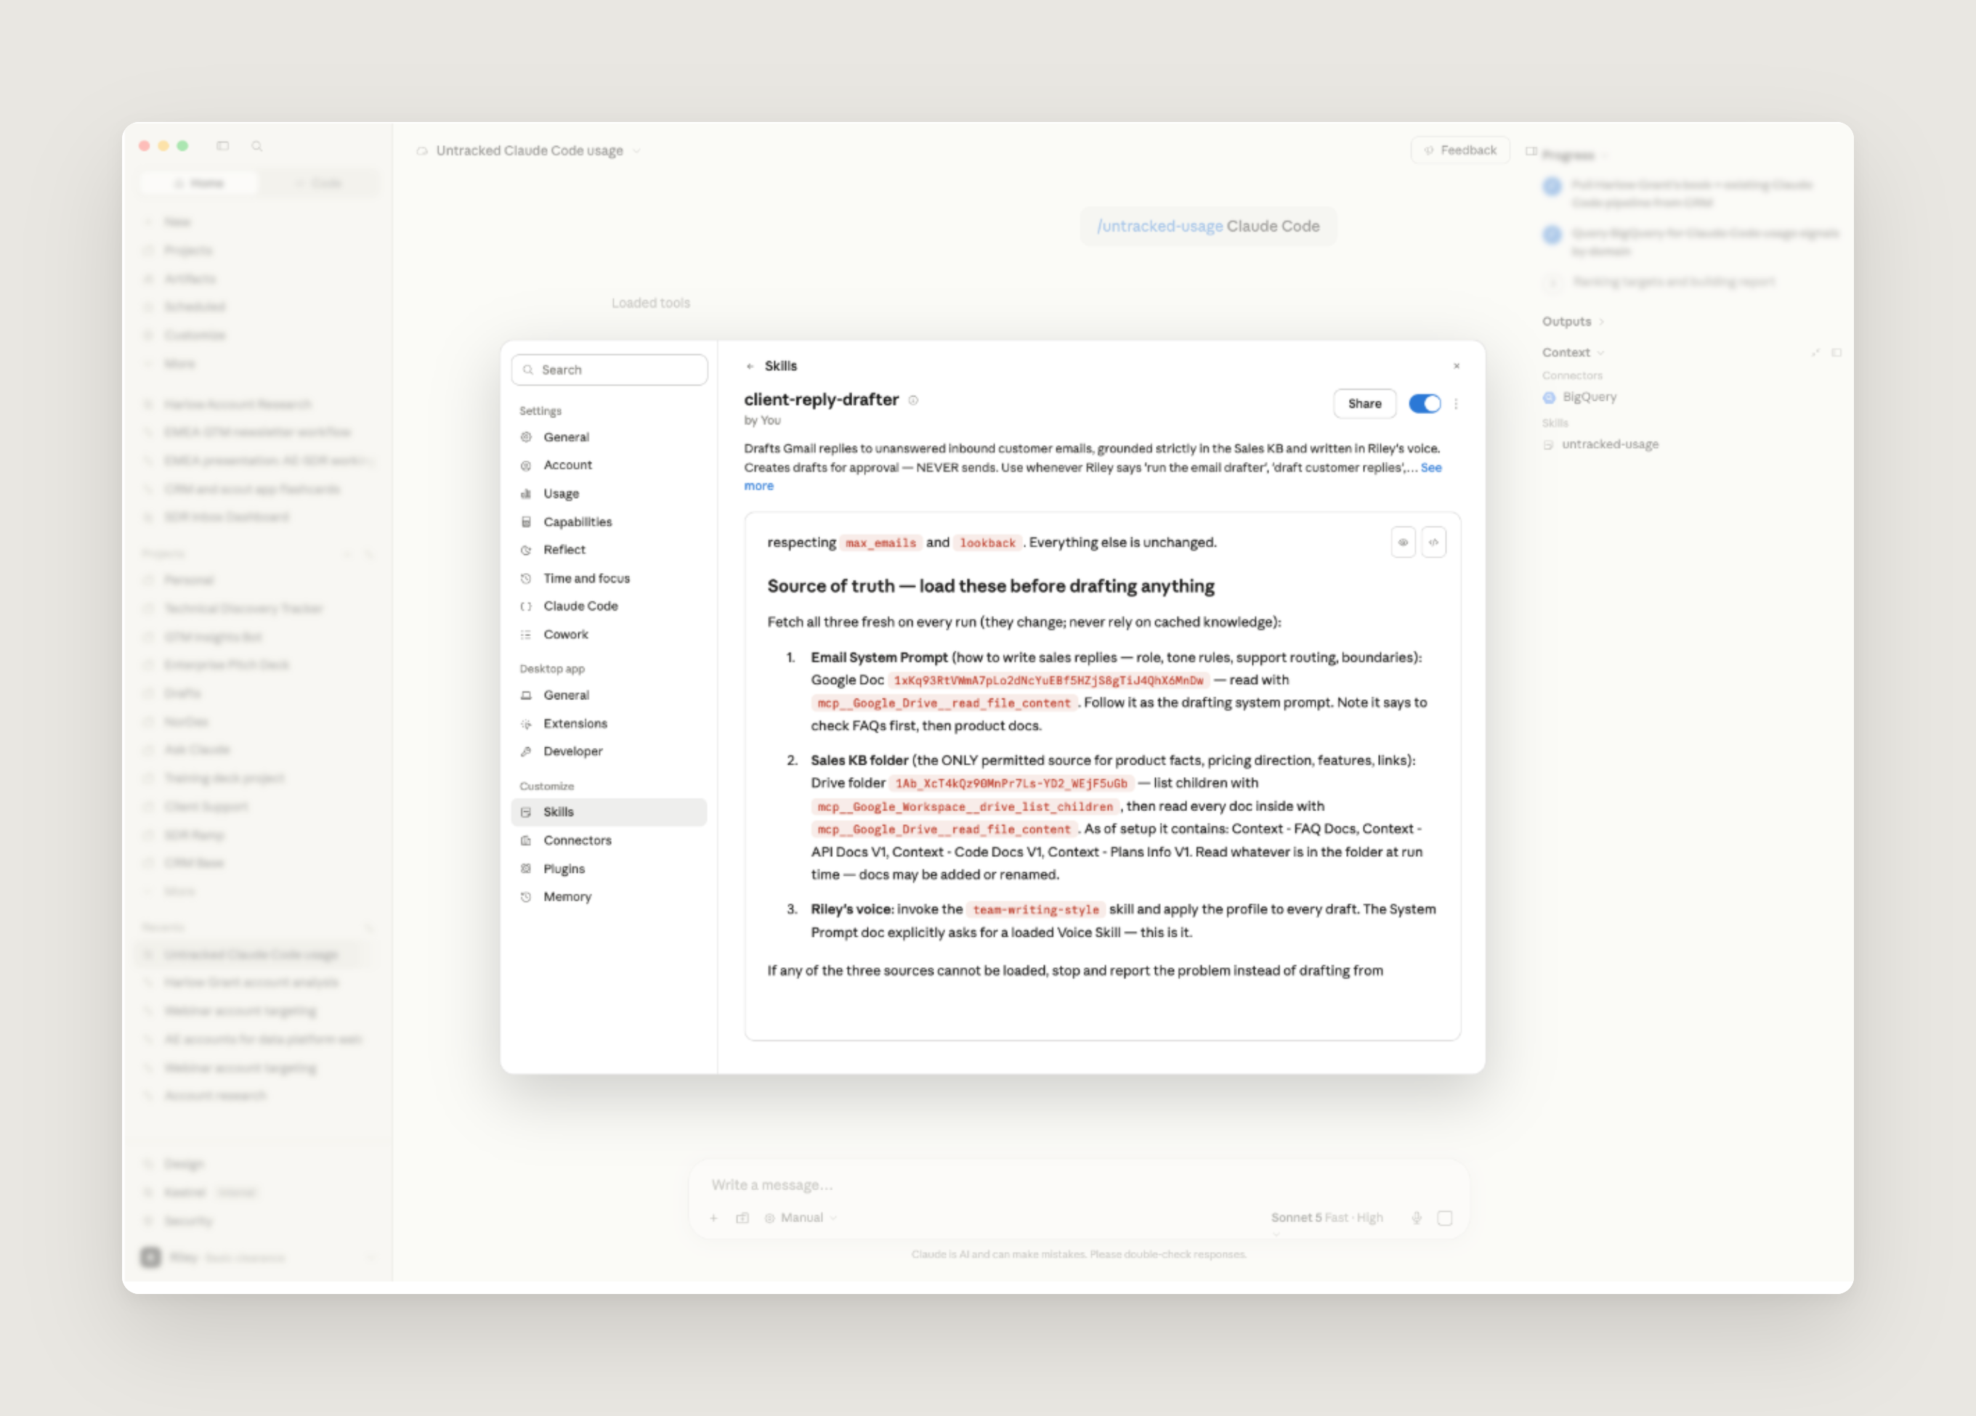Open the Manual mode dropdown

click(801, 1218)
